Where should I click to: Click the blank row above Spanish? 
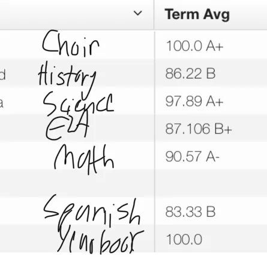pyautogui.click(x=133, y=183)
